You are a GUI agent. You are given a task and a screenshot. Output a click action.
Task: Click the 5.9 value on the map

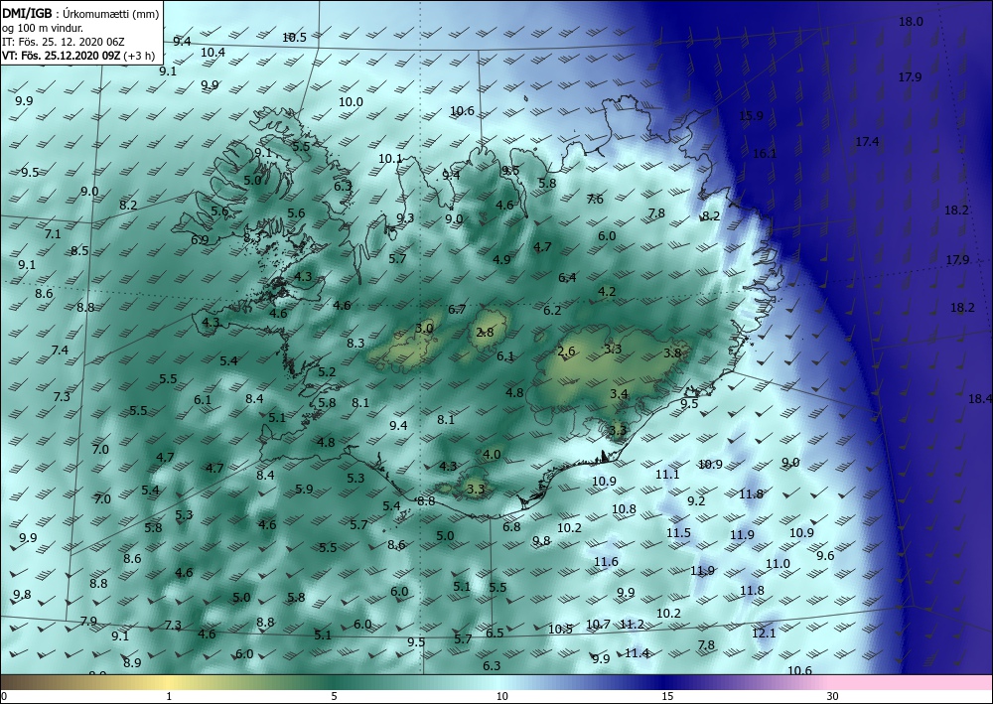pos(304,489)
